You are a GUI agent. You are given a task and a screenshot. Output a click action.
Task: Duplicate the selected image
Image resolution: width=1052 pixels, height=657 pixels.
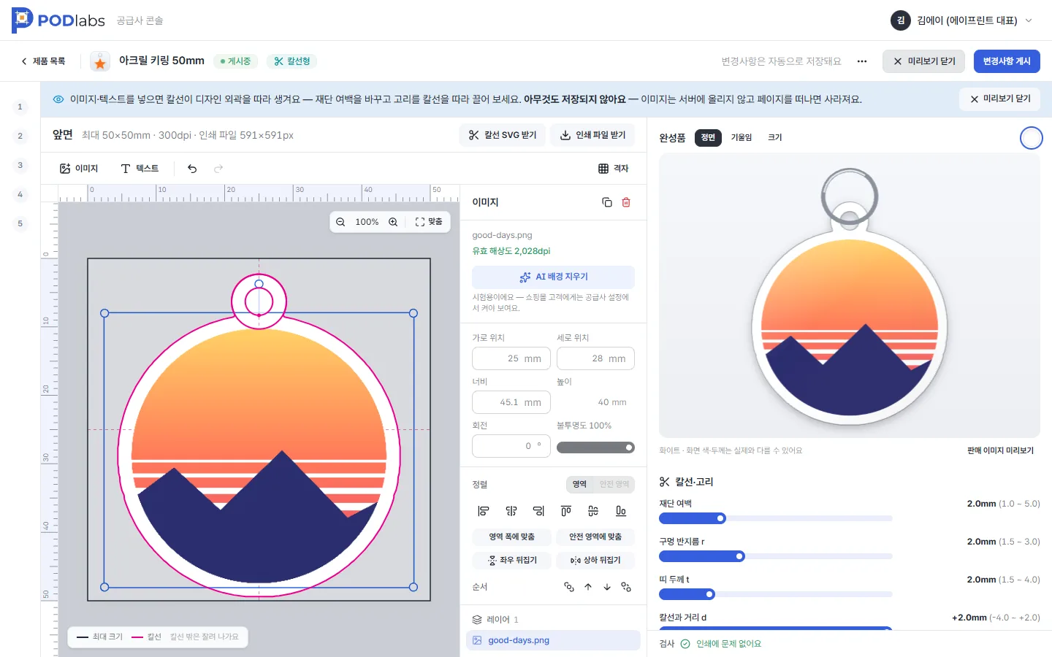pyautogui.click(x=607, y=202)
